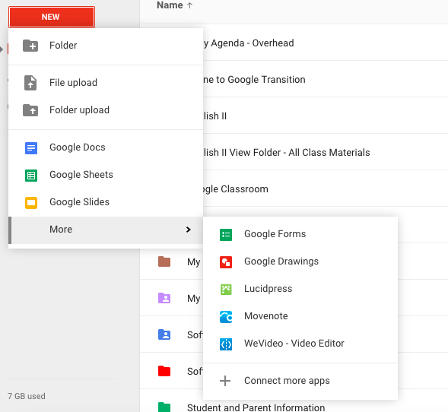The width and height of the screenshot is (448, 412).
Task: Click the red 'Sof' folder icon
Action: click(x=164, y=371)
